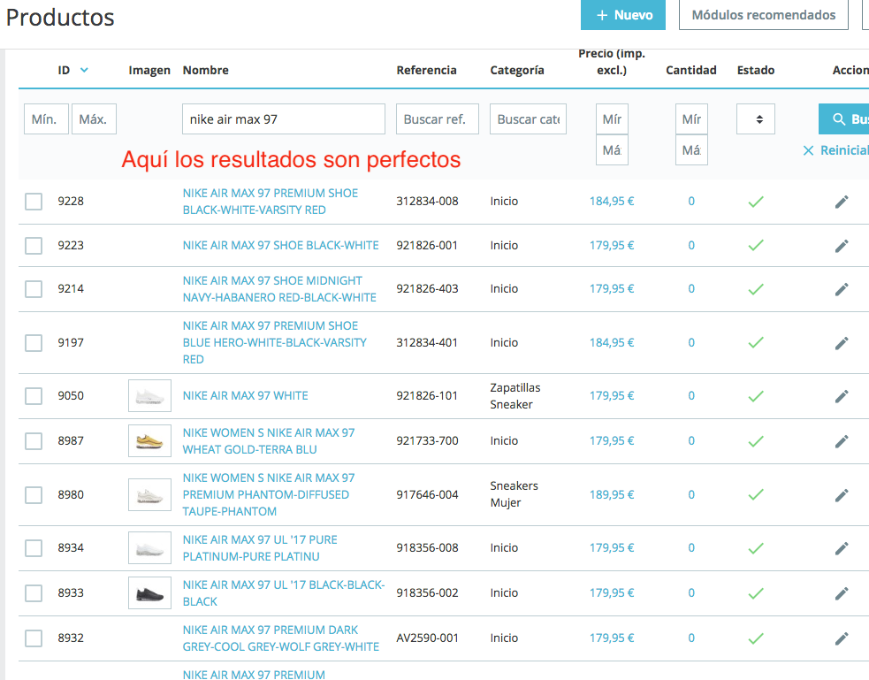Edit product 8934 with pencil icon
Viewport: 869px width, 680px height.
[842, 548]
